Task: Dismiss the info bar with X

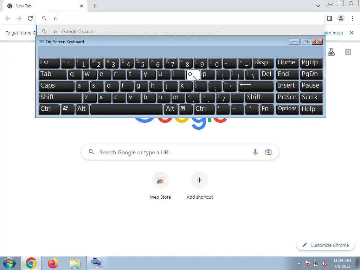Action: click(352, 33)
